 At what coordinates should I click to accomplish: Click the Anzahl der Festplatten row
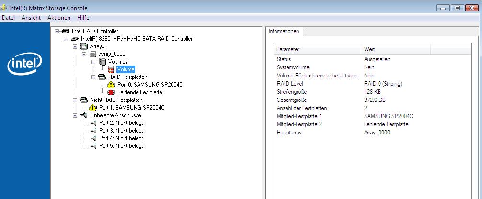(x=372, y=108)
